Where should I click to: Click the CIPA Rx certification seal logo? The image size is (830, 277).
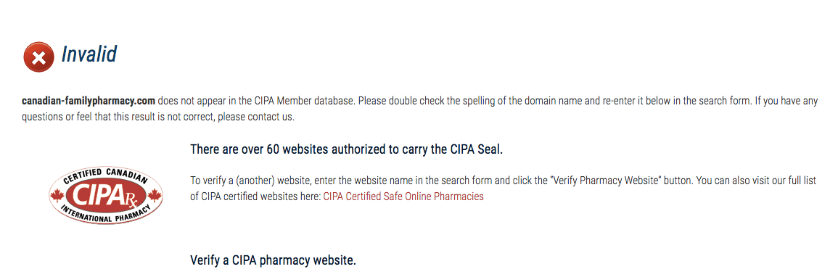[106, 194]
